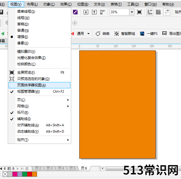Open the 通用 dropdown arrow

pos(88,34)
